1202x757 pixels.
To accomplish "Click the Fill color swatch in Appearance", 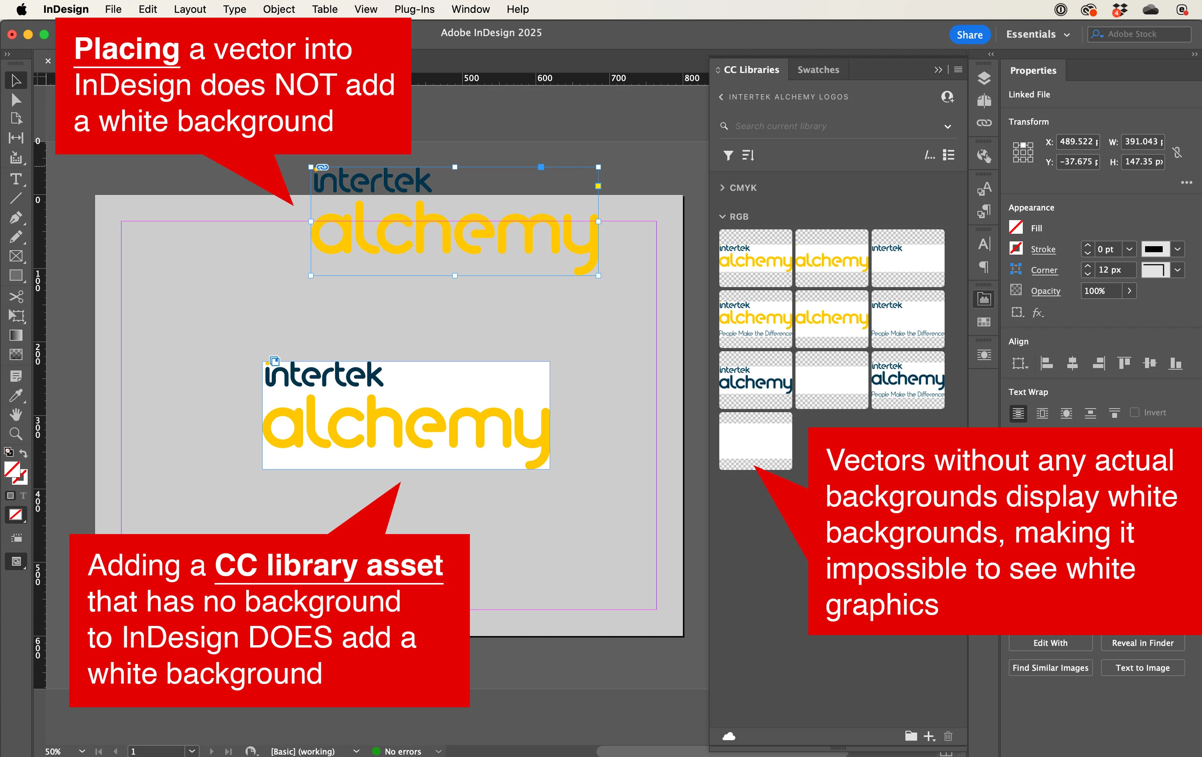I will click(1016, 228).
